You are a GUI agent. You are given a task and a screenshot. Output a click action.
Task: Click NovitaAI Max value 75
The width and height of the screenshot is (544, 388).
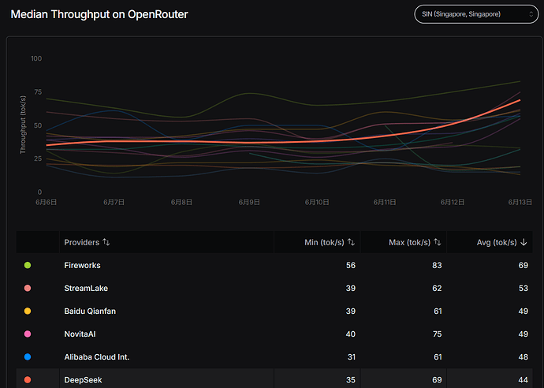coord(437,334)
